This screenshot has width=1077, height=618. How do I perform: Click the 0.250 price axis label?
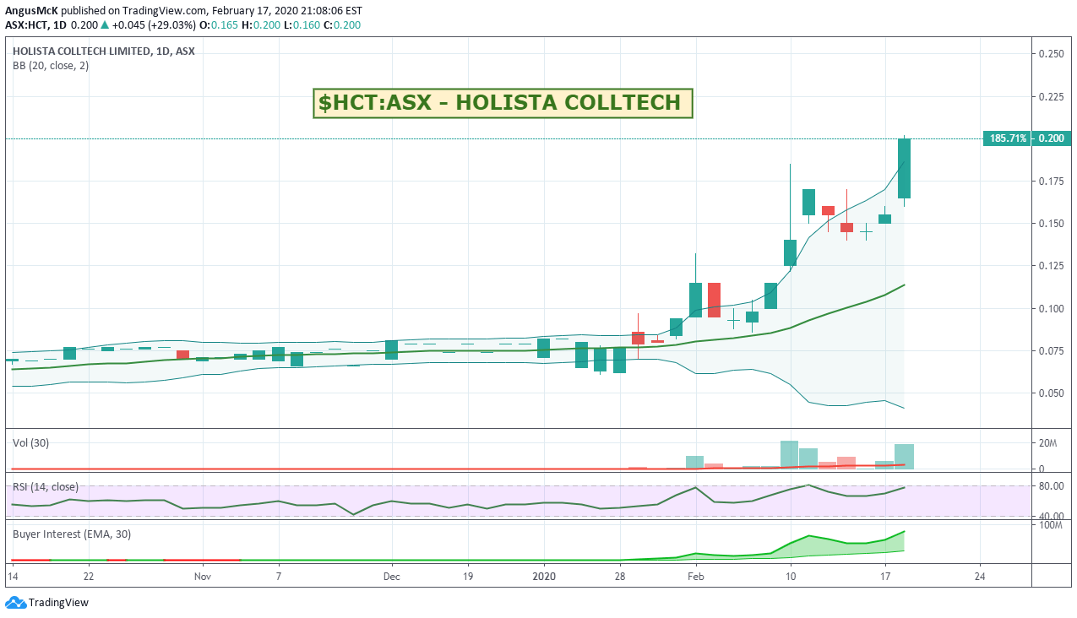pyautogui.click(x=1051, y=53)
